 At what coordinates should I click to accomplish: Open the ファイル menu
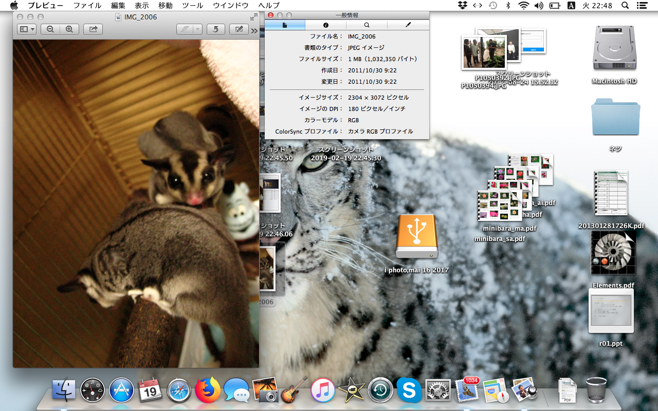point(87,6)
